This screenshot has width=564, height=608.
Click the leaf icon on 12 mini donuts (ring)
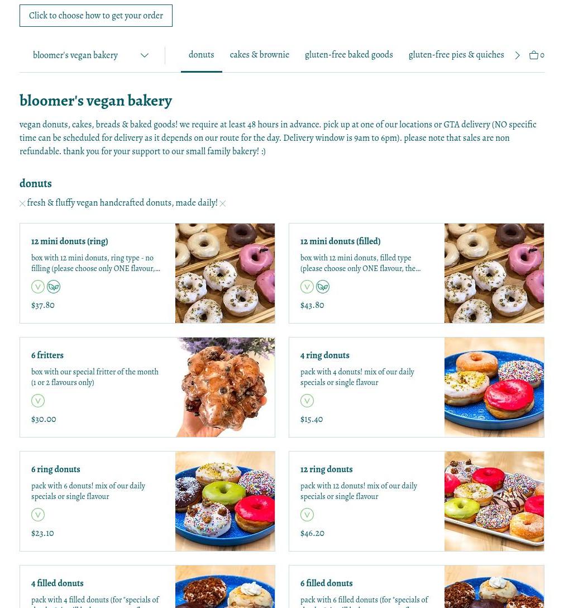click(54, 287)
